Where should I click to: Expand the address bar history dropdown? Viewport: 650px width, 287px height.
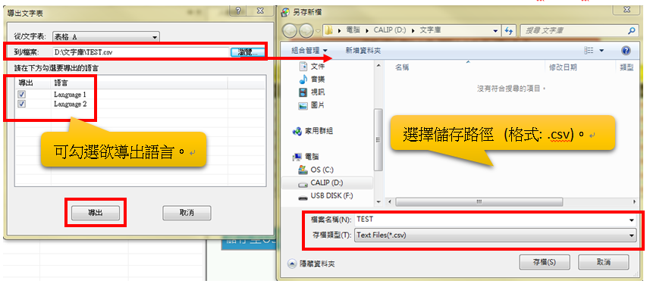[x=496, y=30]
